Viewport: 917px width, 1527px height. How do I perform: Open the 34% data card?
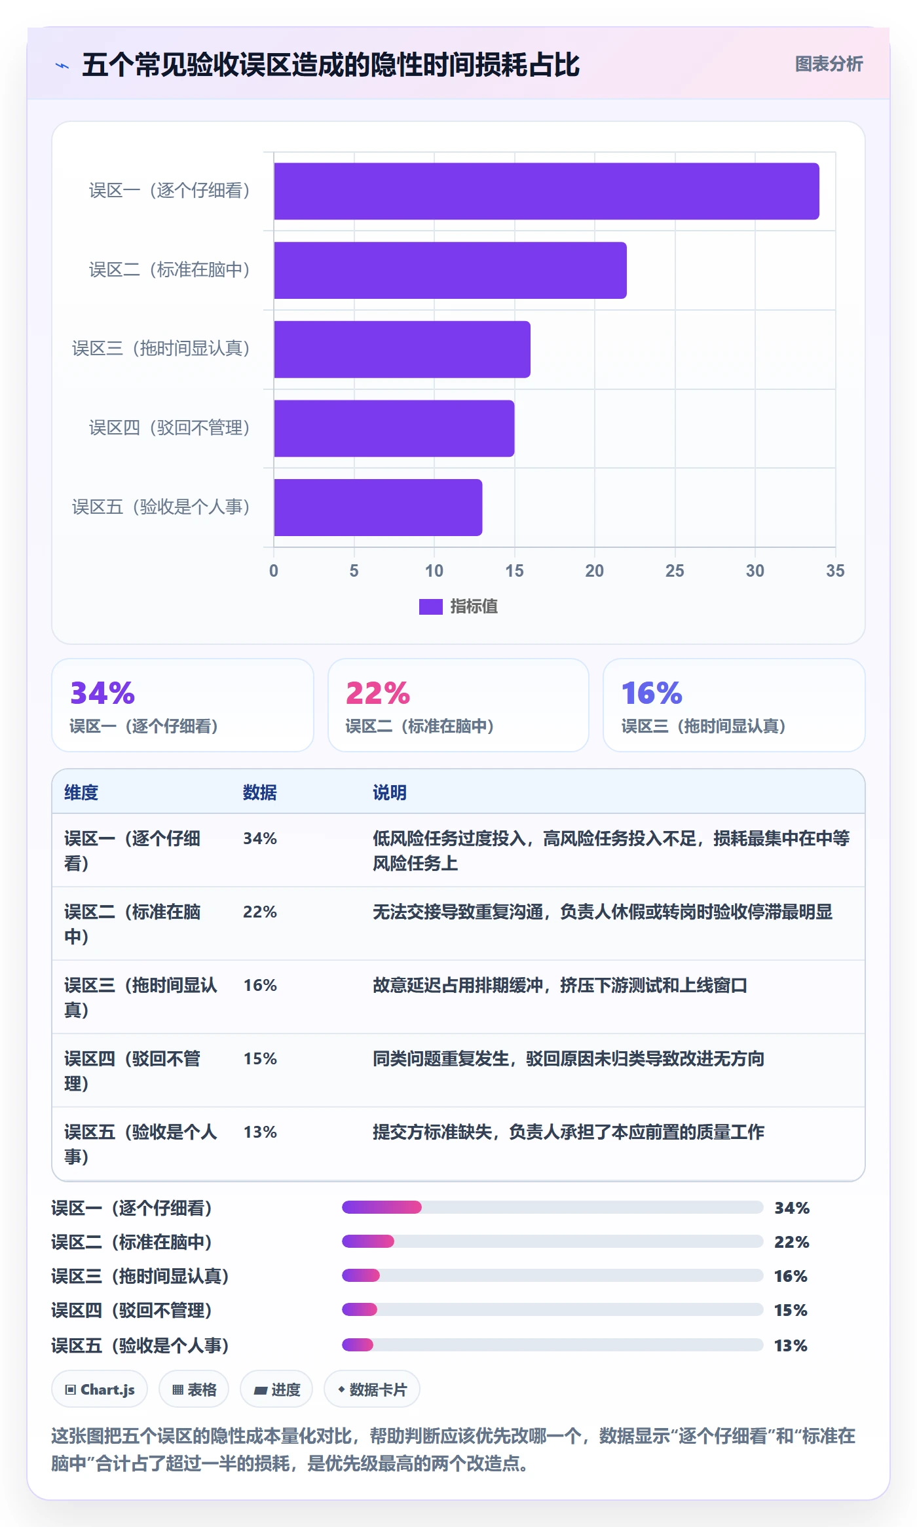183,705
